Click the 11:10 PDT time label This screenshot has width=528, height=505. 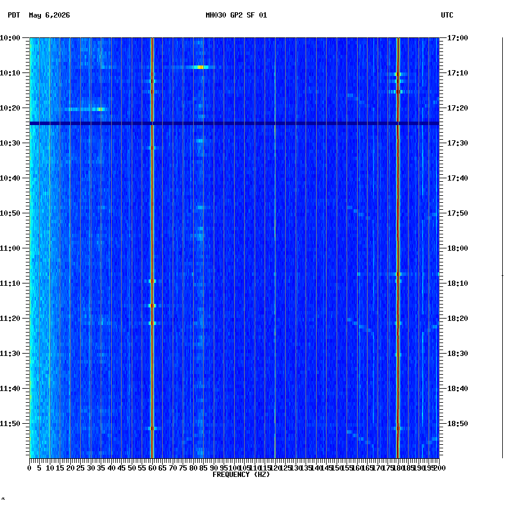coord(10,283)
